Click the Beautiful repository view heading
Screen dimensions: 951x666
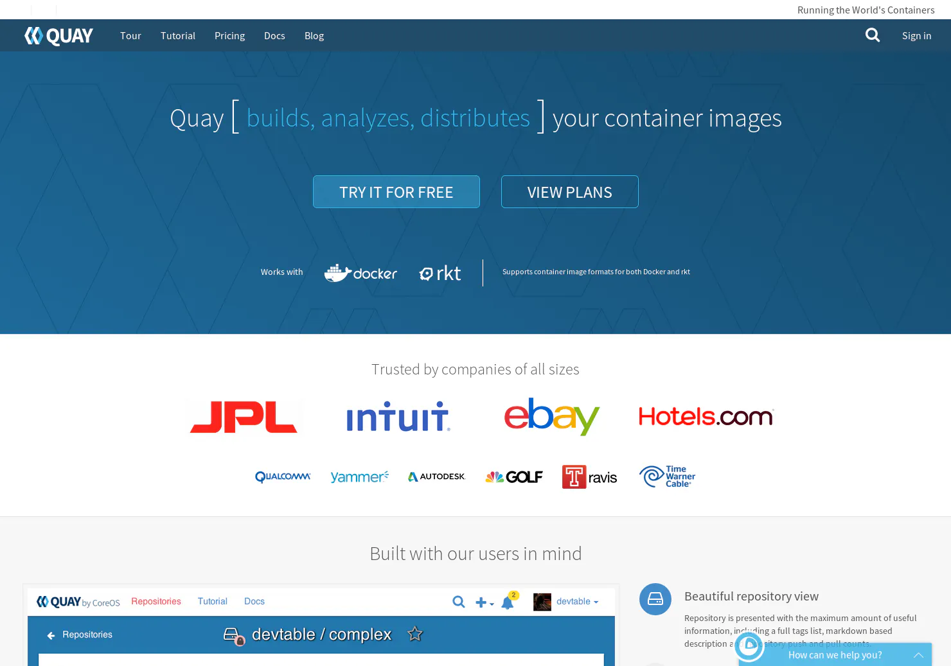point(751,597)
